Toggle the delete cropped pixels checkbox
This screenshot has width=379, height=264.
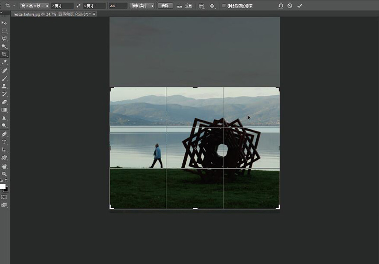[224, 6]
